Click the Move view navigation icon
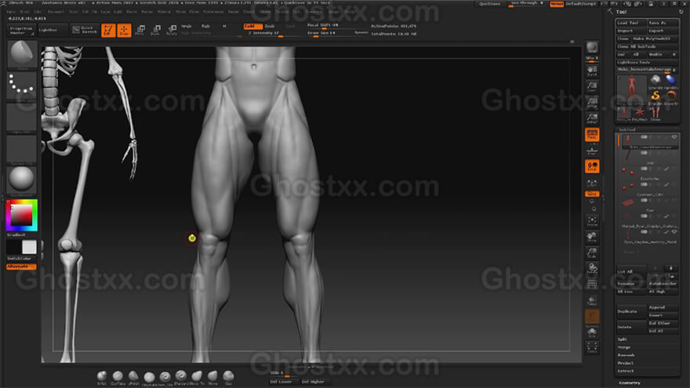The height and width of the screenshot is (388, 690). (592, 238)
